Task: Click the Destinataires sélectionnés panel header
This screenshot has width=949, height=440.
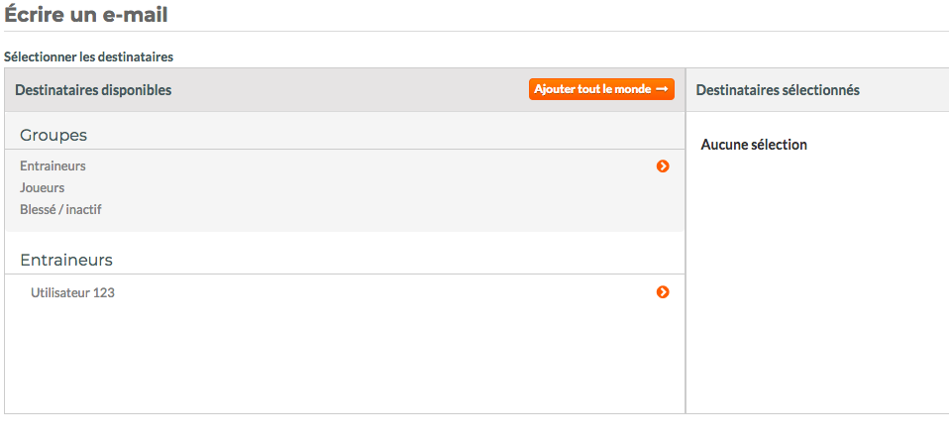Action: (778, 90)
